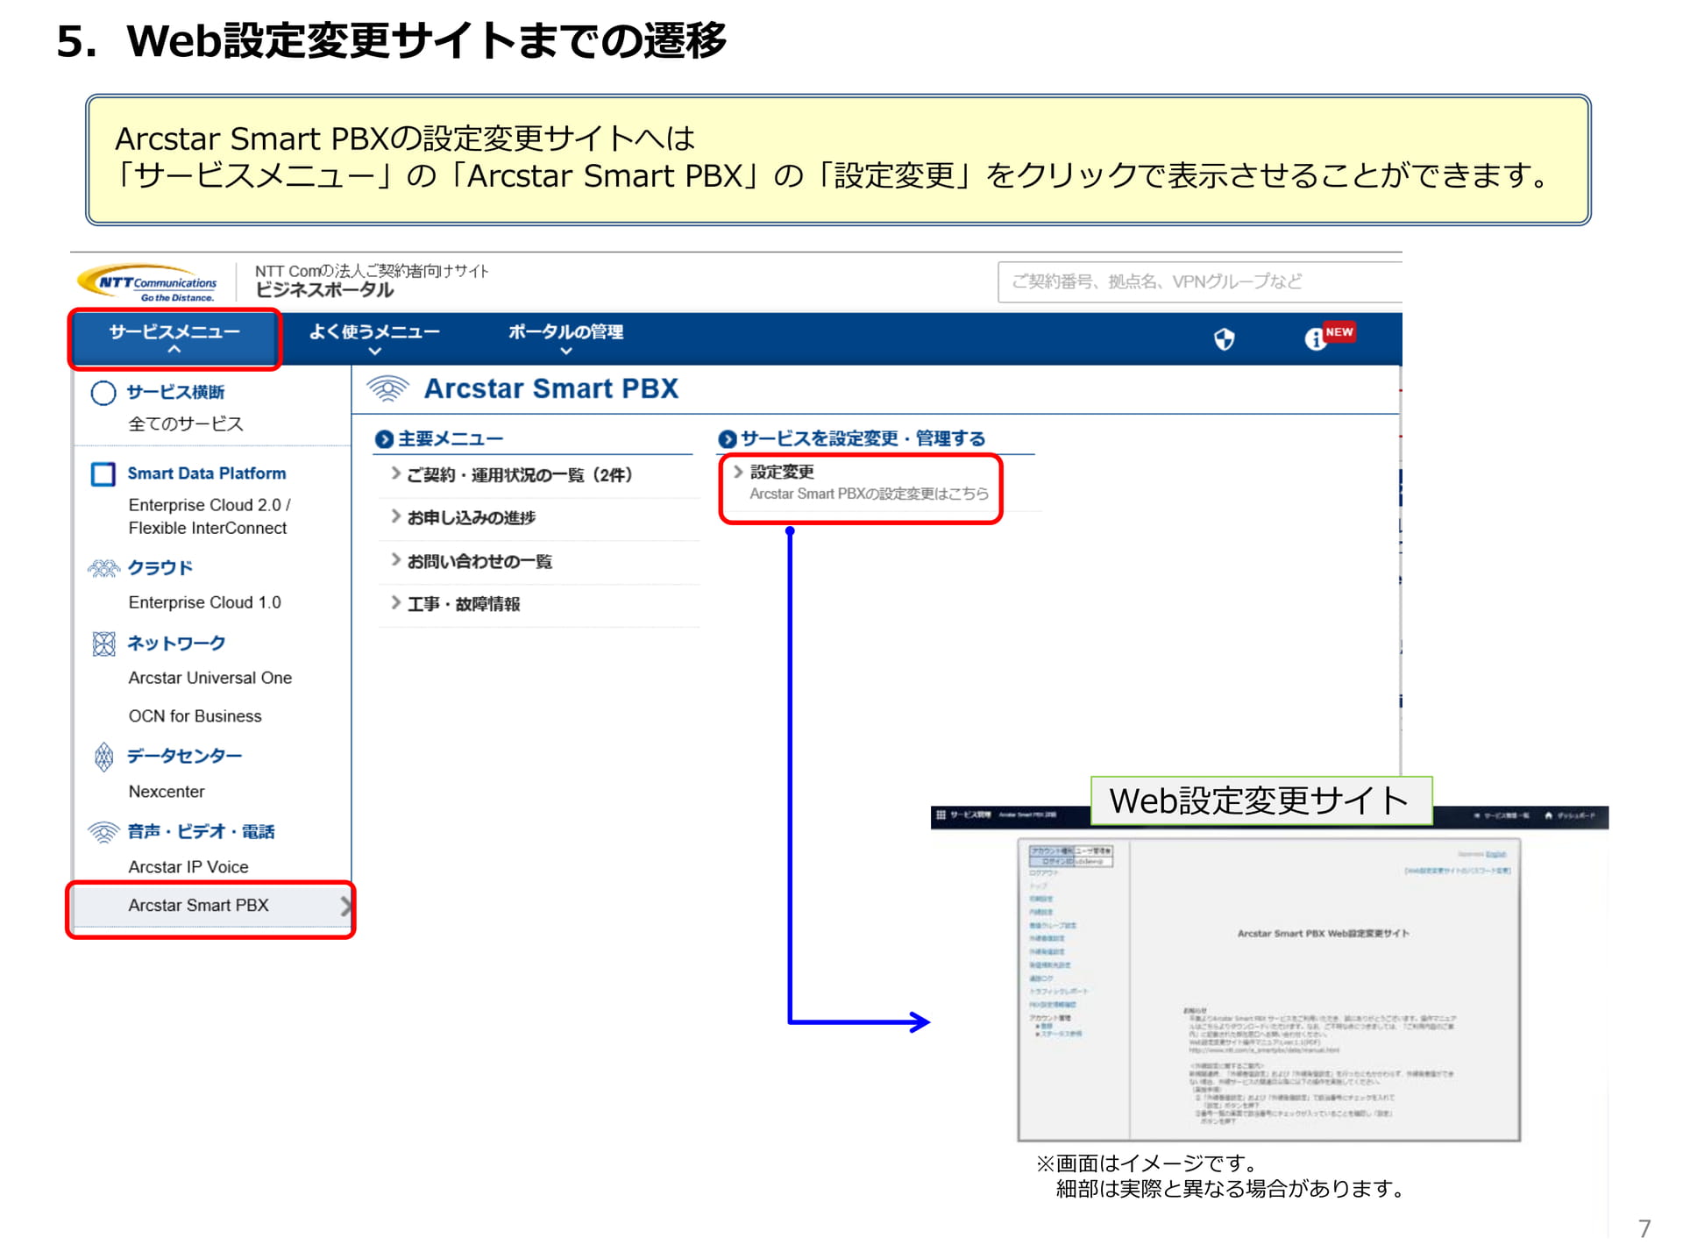Open Arcstar IP Voice in sidebar
The height and width of the screenshot is (1259, 1683).
188,867
